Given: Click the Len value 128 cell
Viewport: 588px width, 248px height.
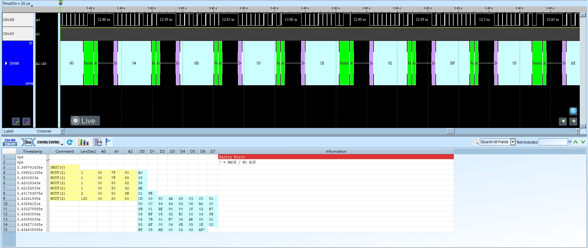Looking at the screenshot, I should 88,199.
